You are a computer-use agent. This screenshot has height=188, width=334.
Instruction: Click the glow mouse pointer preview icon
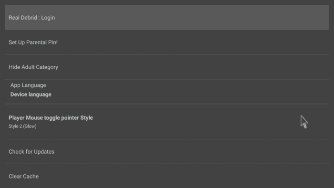(x=304, y=122)
